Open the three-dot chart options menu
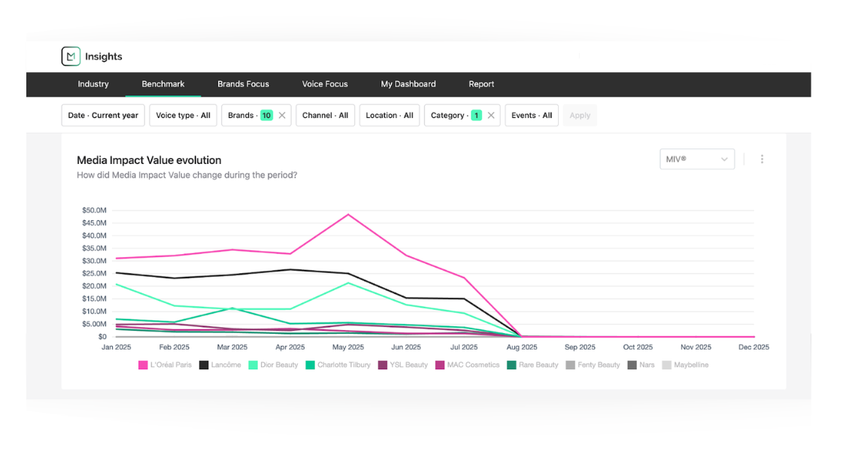This screenshot has height=464, width=858. [x=762, y=159]
